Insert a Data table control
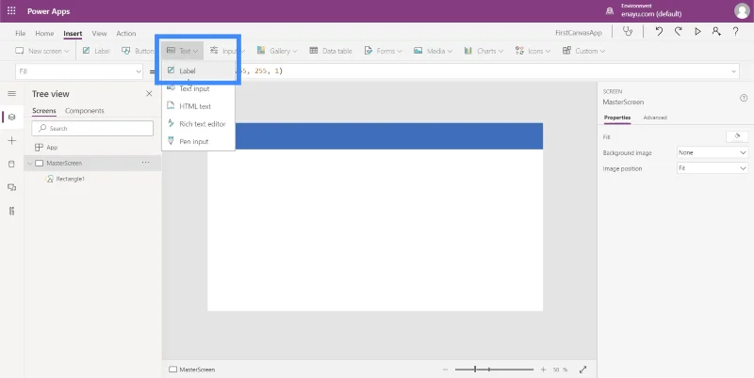The width and height of the screenshot is (754, 378). [x=331, y=51]
